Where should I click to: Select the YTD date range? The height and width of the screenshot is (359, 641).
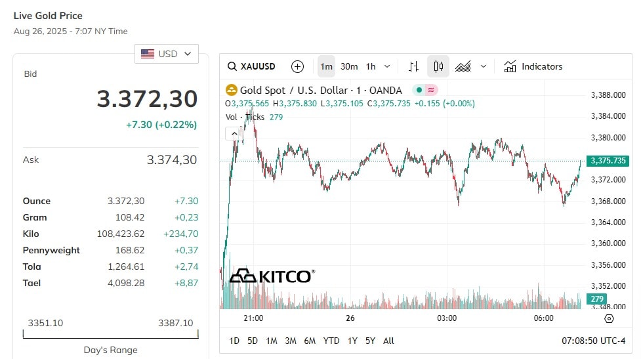click(331, 341)
